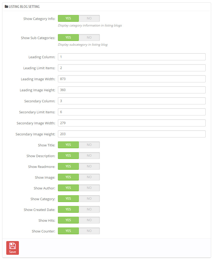Click the Leading Limit Items field

pos(132,68)
